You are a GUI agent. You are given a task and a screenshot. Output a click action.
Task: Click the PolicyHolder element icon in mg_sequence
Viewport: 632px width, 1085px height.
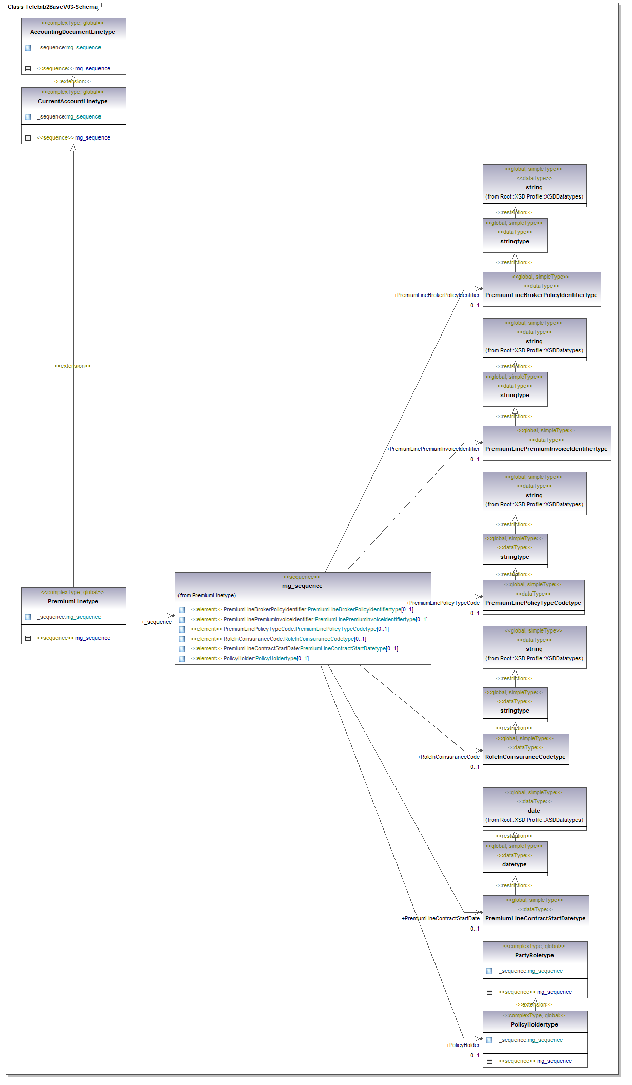(x=182, y=659)
